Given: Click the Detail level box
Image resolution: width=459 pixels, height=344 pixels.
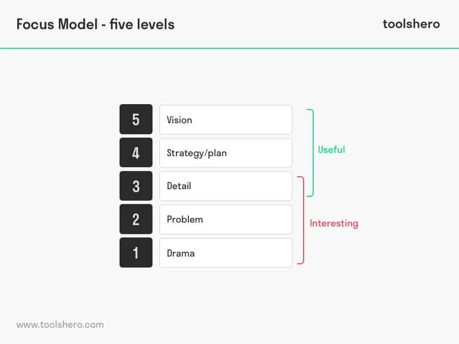Looking at the screenshot, I should point(226,186).
